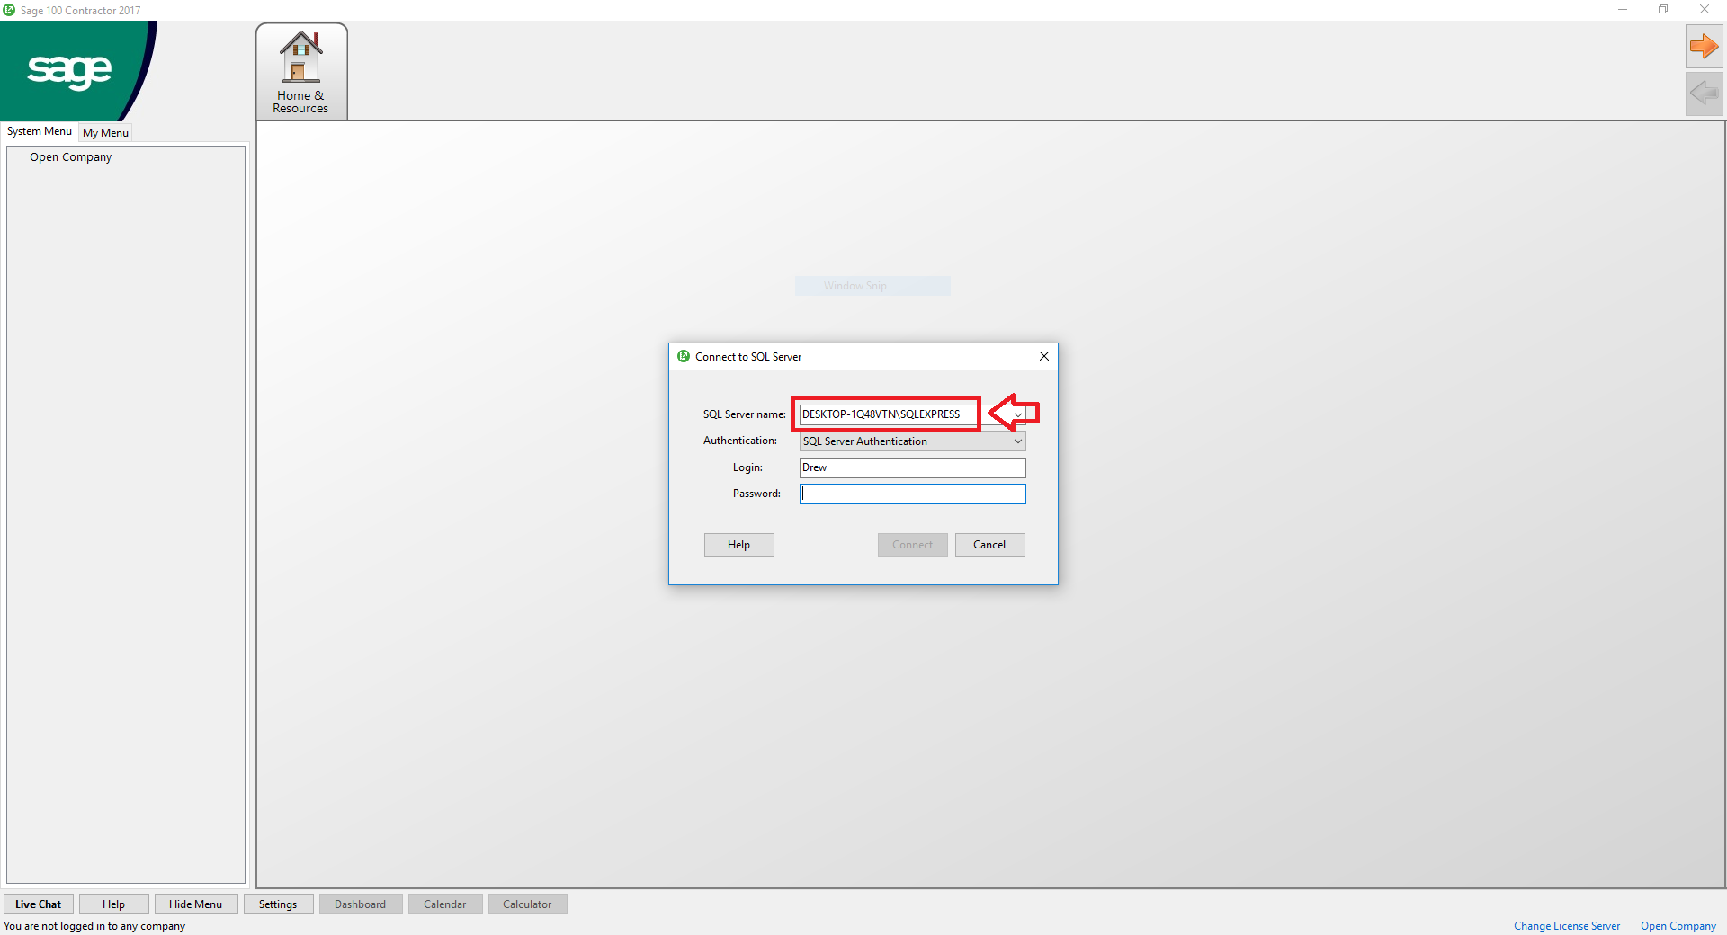This screenshot has width=1727, height=935.
Task: Click the Sage 100 Contractor title bar icon
Action: [9, 10]
